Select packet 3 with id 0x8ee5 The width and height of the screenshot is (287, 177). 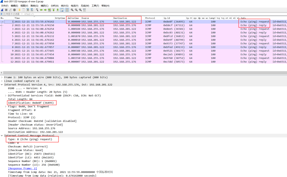(143, 29)
